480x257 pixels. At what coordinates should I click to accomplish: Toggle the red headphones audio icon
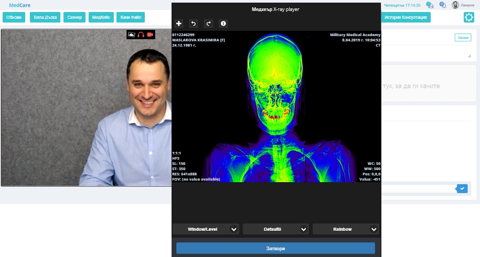[141, 35]
